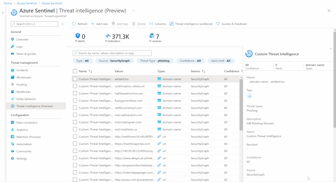The height and width of the screenshot is (182, 336).
Task: Check the arlident.hu row checkbox
Action: [75, 79]
